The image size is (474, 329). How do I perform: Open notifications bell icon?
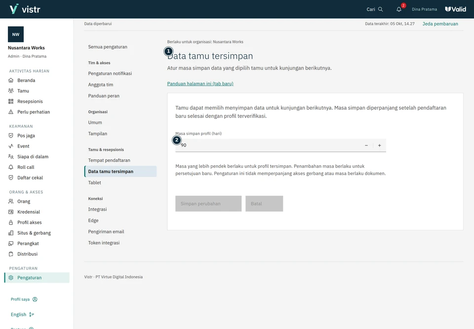point(399,9)
